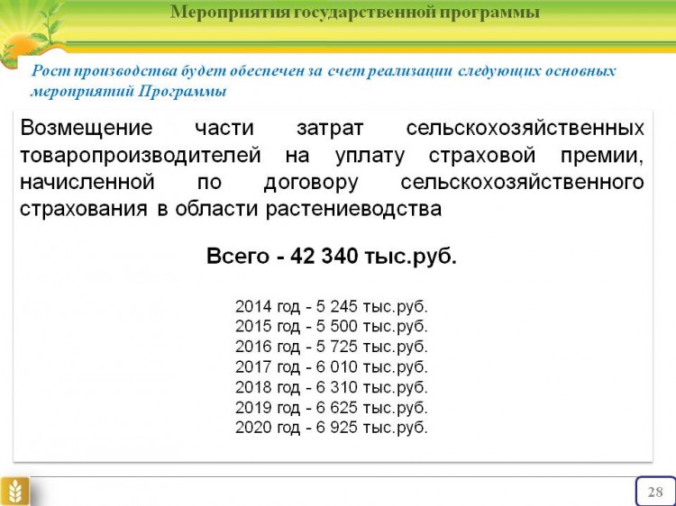Click the paragraph starting 'Возмещение части затрат'
This screenshot has width=676, height=506.
332,168
